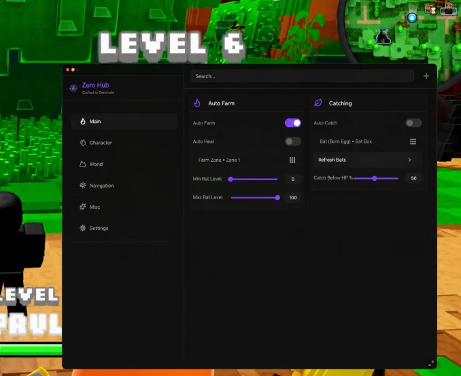Click the Zero Hub title text
461x376 pixels.
coord(96,85)
